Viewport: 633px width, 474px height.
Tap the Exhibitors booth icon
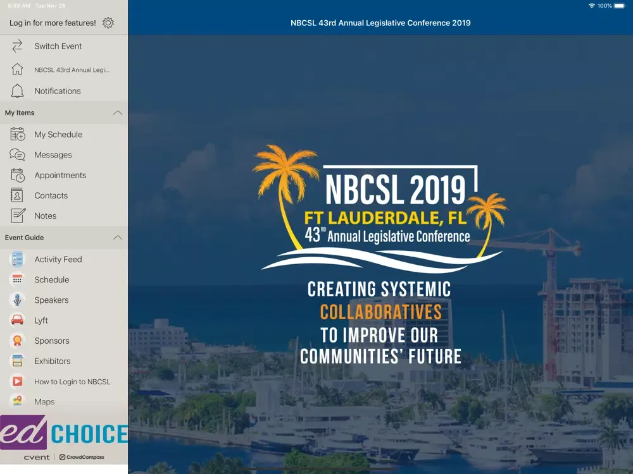[x=17, y=361]
